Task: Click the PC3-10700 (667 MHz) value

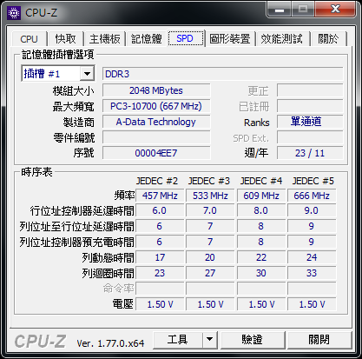Action: 156,106
